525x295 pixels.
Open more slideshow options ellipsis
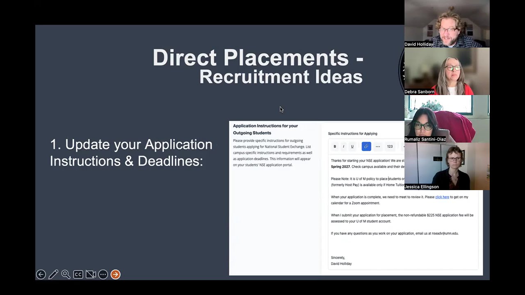tap(103, 275)
